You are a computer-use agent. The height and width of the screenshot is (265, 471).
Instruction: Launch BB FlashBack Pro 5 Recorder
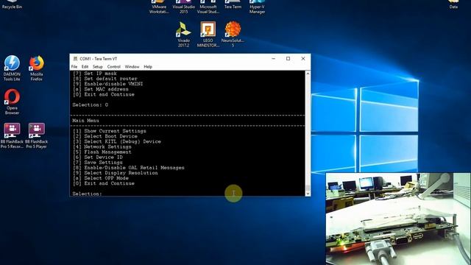click(x=12, y=135)
